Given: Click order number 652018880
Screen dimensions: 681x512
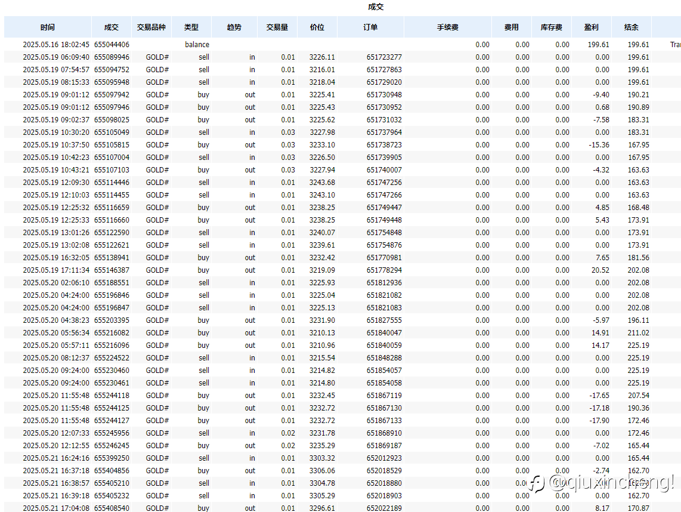Looking at the screenshot, I should coord(384,483).
